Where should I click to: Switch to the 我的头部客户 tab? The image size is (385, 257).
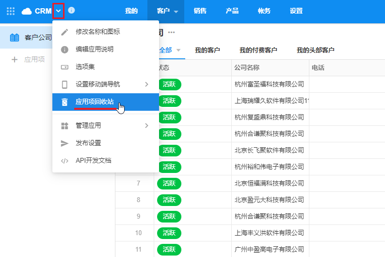tap(315, 50)
